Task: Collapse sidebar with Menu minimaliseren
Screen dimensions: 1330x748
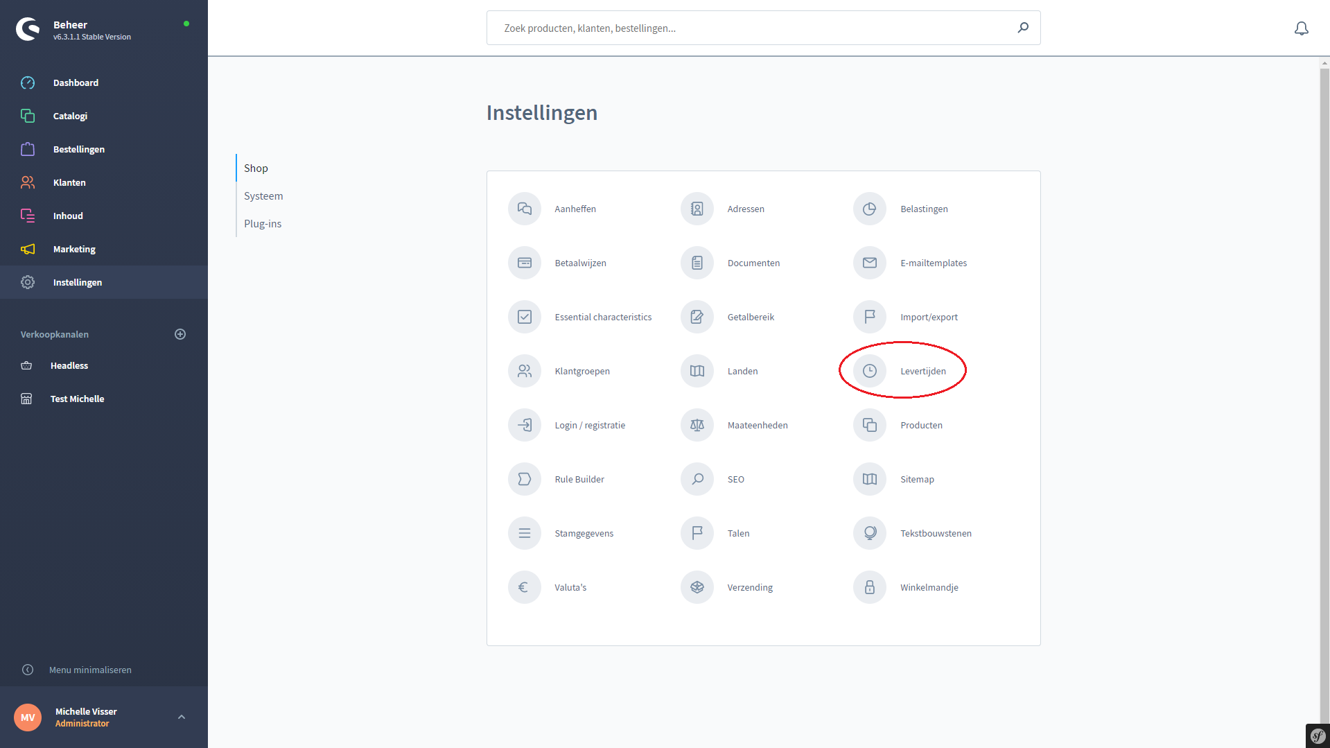Action: point(90,670)
